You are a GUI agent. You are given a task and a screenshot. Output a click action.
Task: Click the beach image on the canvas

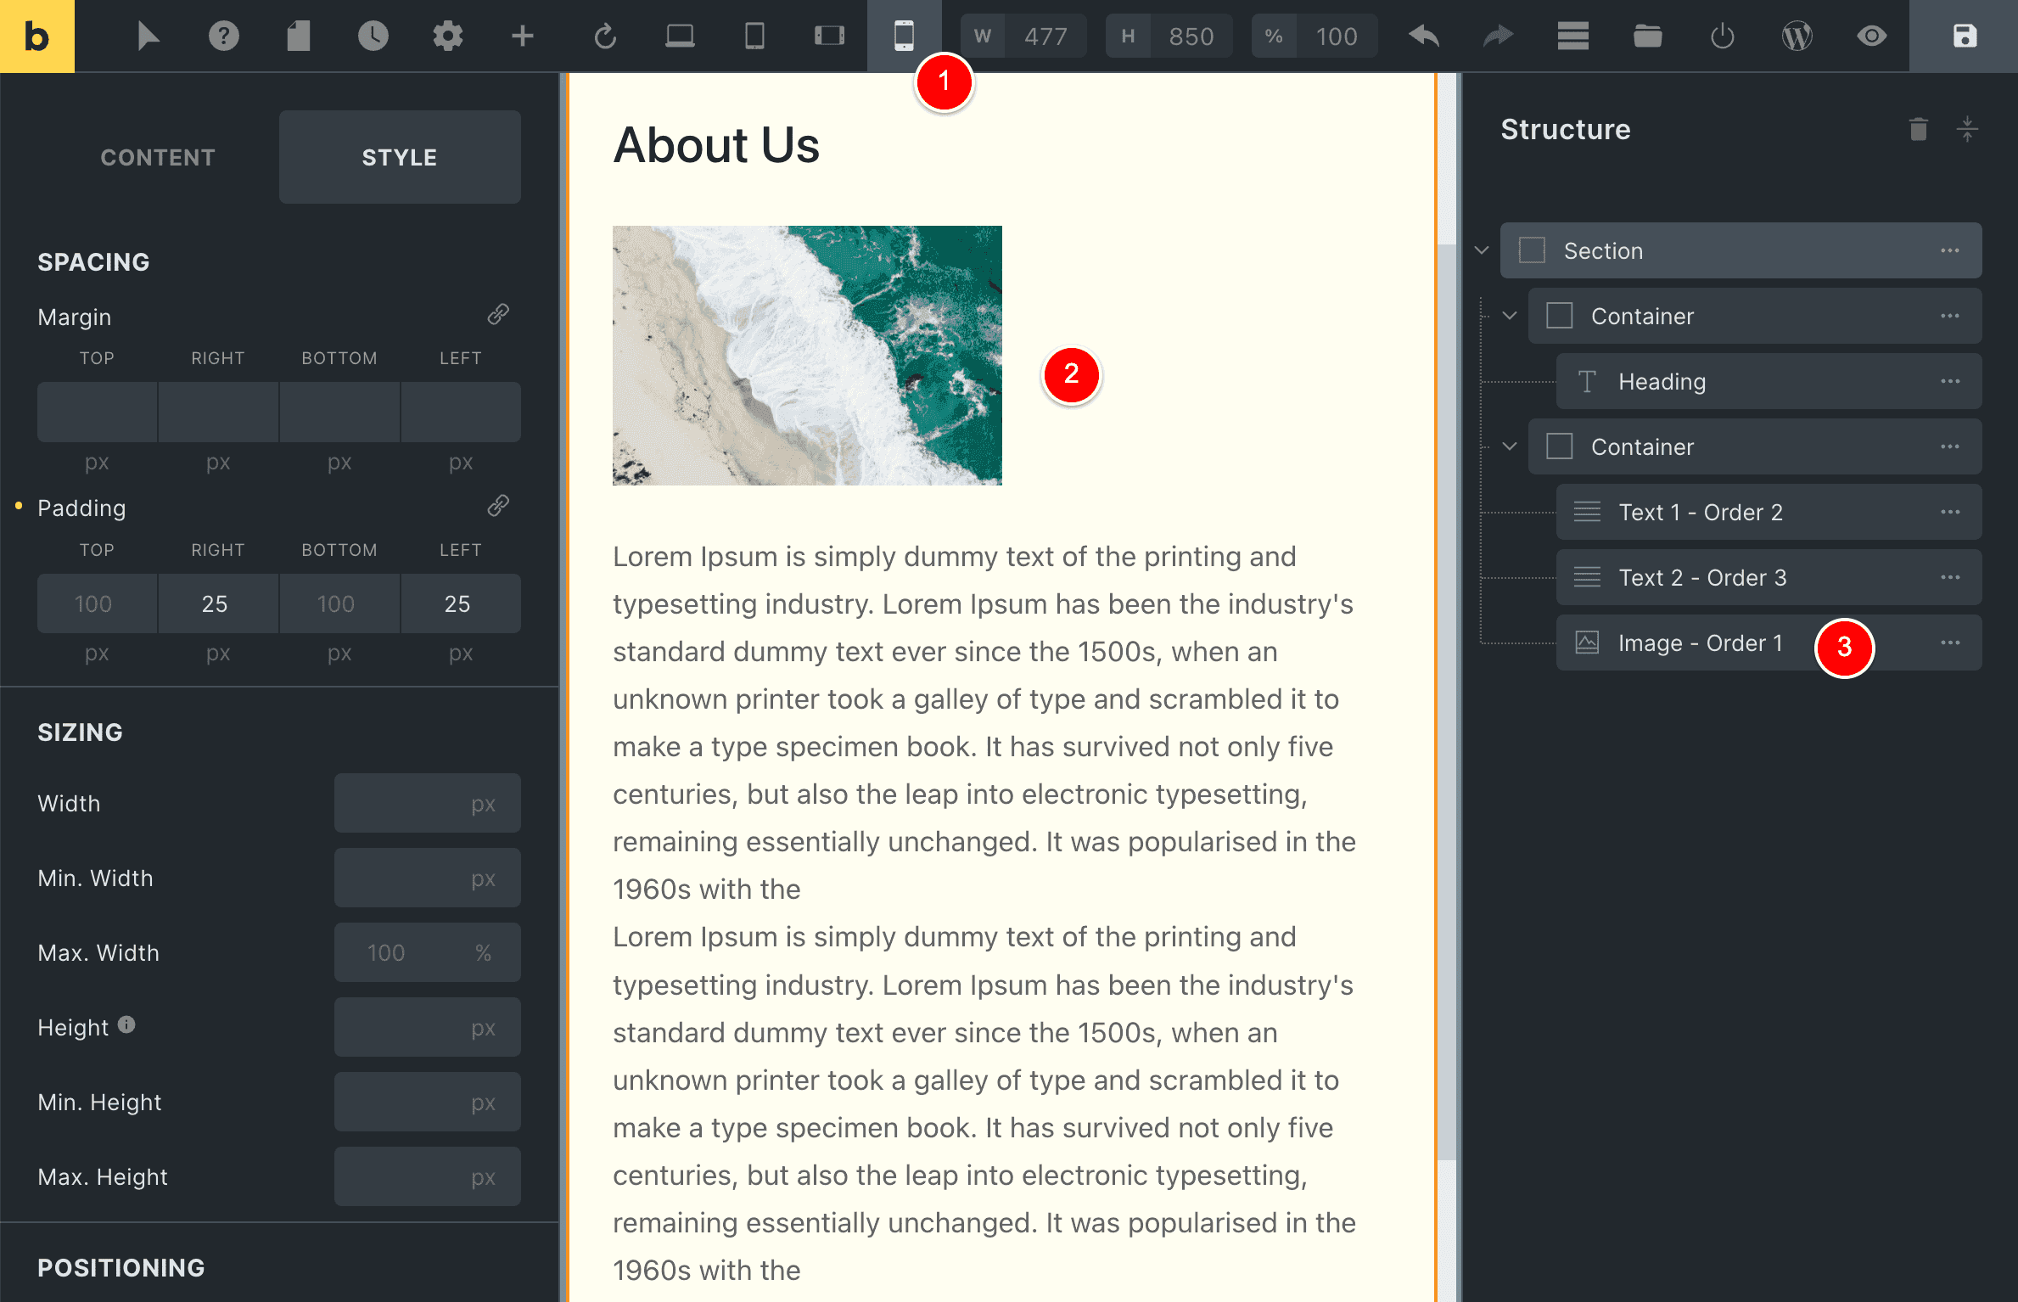807,355
